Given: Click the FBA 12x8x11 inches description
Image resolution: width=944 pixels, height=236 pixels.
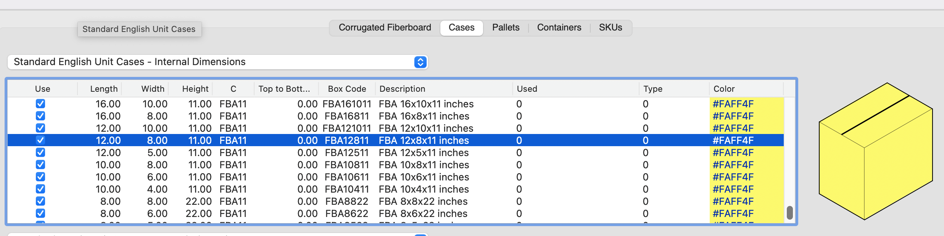Looking at the screenshot, I should 424,140.
